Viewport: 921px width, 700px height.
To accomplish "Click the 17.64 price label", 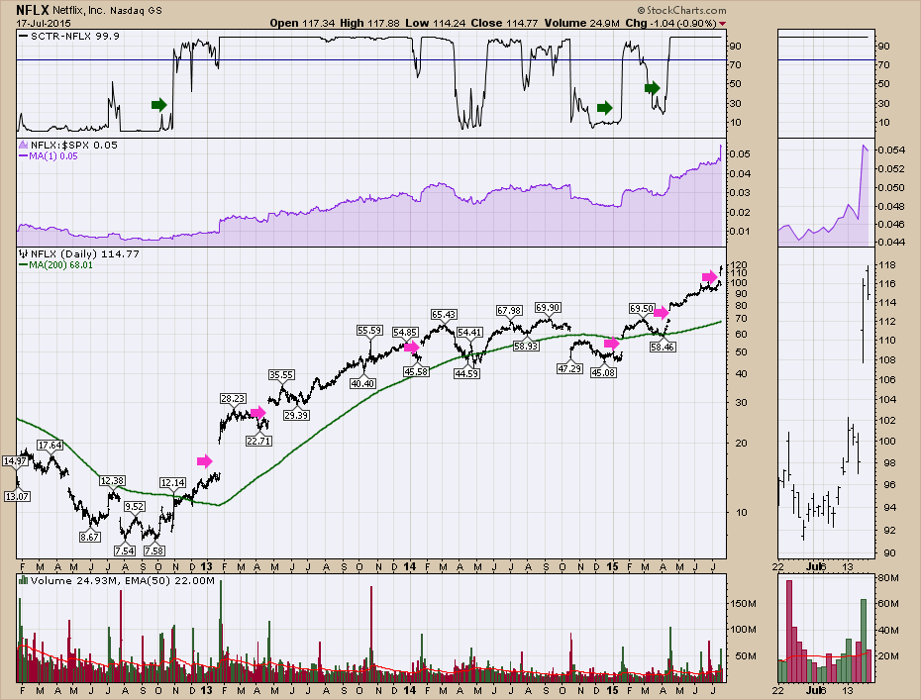I will click(50, 446).
